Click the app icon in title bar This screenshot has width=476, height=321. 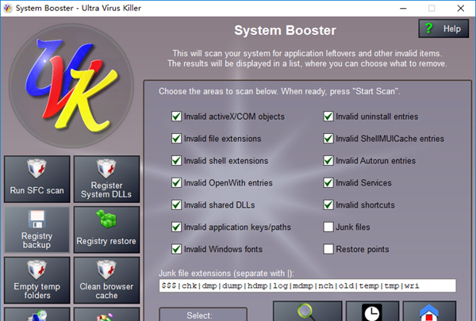[x=8, y=8]
